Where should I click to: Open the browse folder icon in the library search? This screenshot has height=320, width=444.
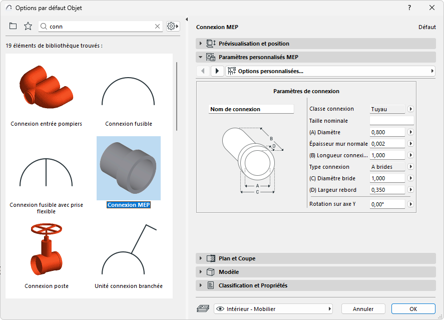[13, 26]
